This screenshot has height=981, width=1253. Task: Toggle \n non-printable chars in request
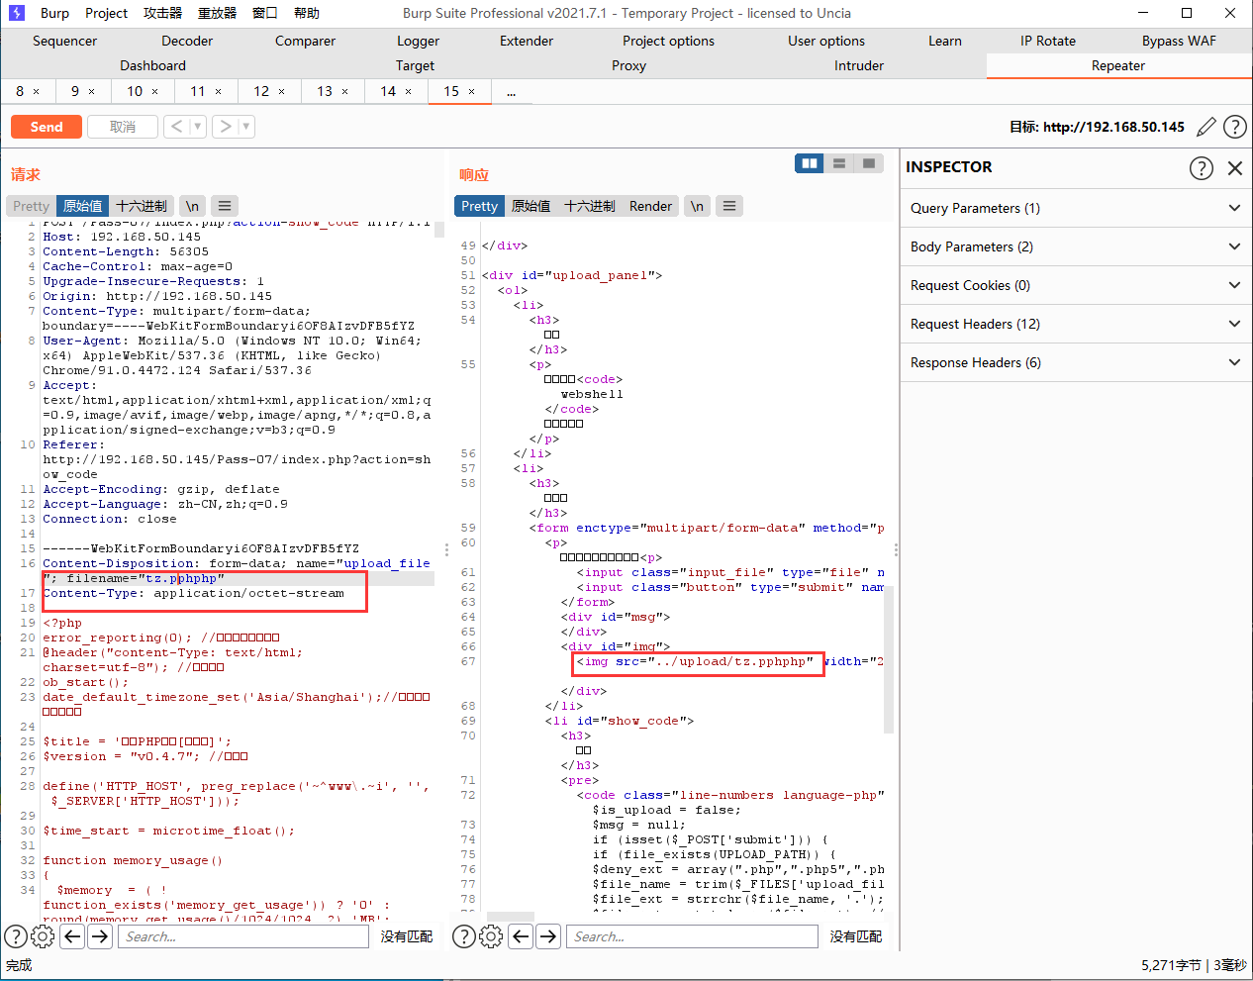pyautogui.click(x=192, y=206)
